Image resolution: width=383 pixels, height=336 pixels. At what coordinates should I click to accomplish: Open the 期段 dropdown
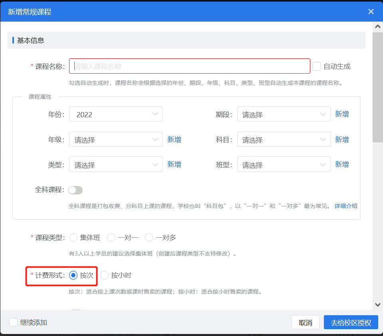tap(284, 114)
